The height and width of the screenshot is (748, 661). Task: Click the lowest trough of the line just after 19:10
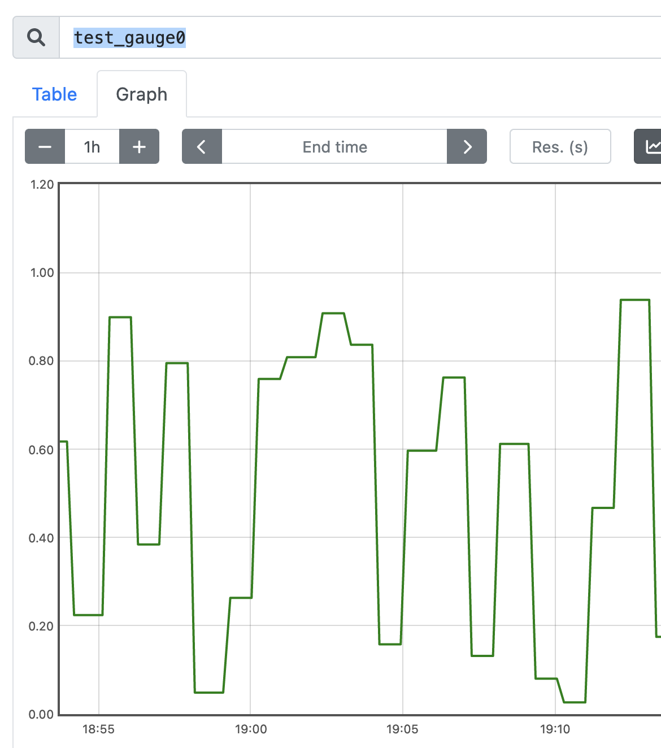click(x=575, y=702)
